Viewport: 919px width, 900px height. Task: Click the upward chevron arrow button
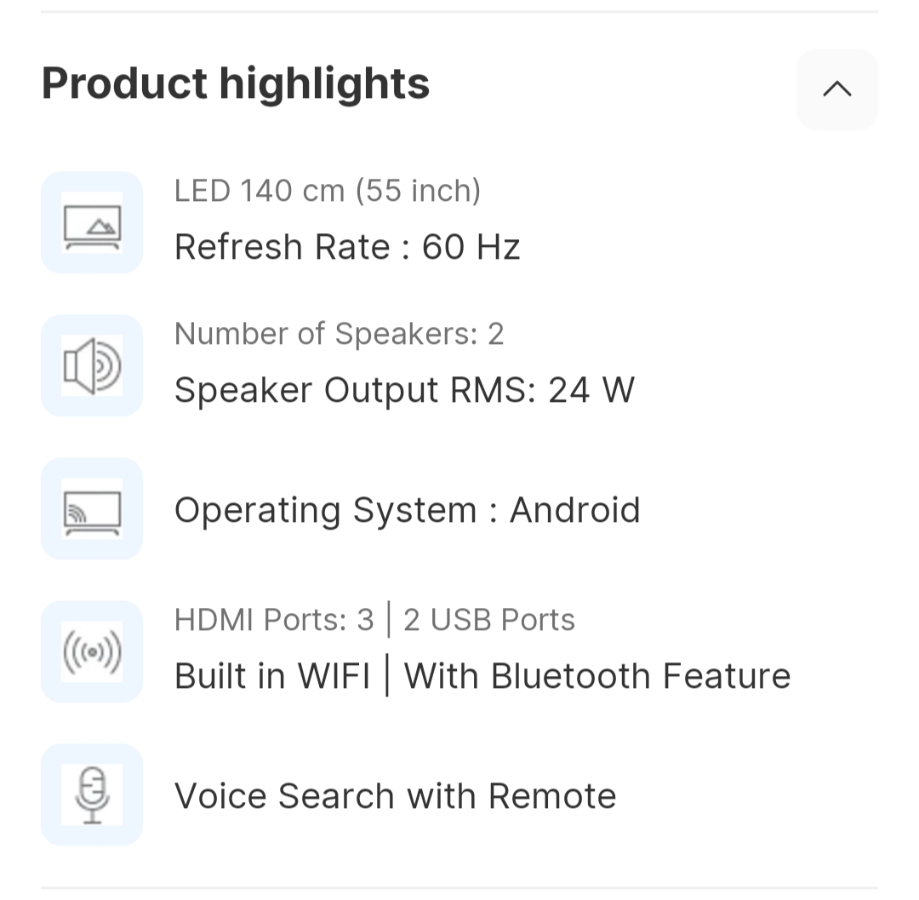836,89
